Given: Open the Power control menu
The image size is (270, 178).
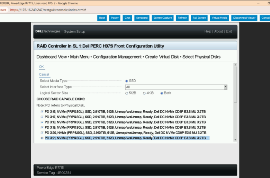Looking at the screenshot, I should (x=115, y=18).
